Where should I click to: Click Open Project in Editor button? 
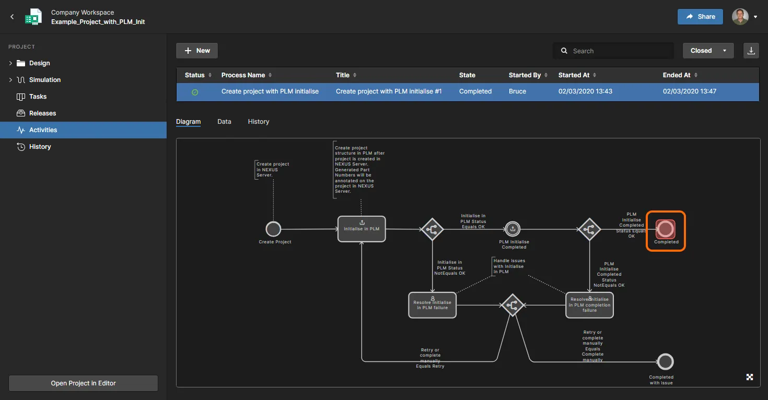point(83,383)
